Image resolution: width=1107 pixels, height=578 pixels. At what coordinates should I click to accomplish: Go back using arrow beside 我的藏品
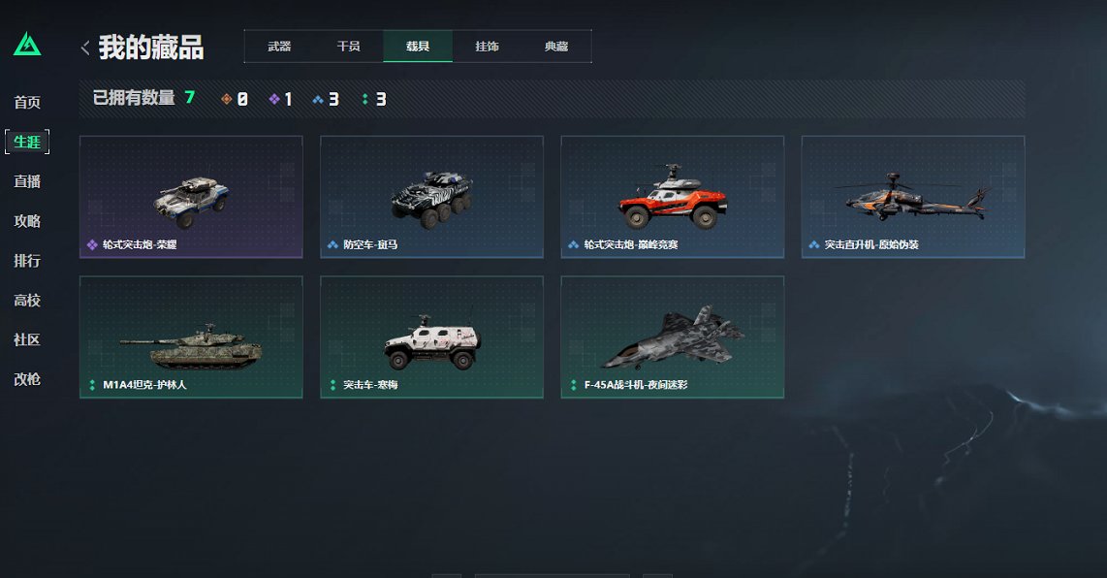point(85,48)
